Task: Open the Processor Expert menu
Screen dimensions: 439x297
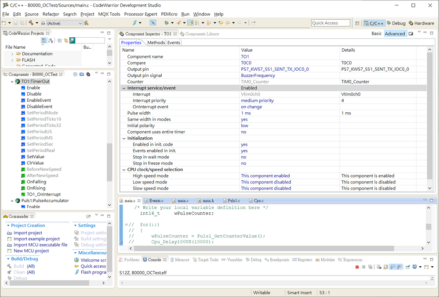Action: point(140,14)
